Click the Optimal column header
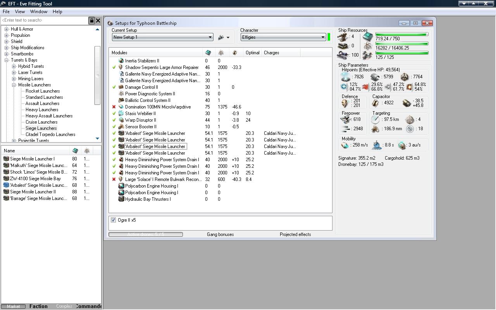This screenshot has width=496, height=310. tap(253, 53)
